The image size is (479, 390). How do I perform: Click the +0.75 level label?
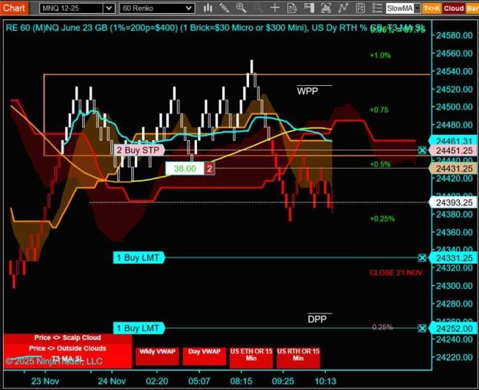[379, 110]
